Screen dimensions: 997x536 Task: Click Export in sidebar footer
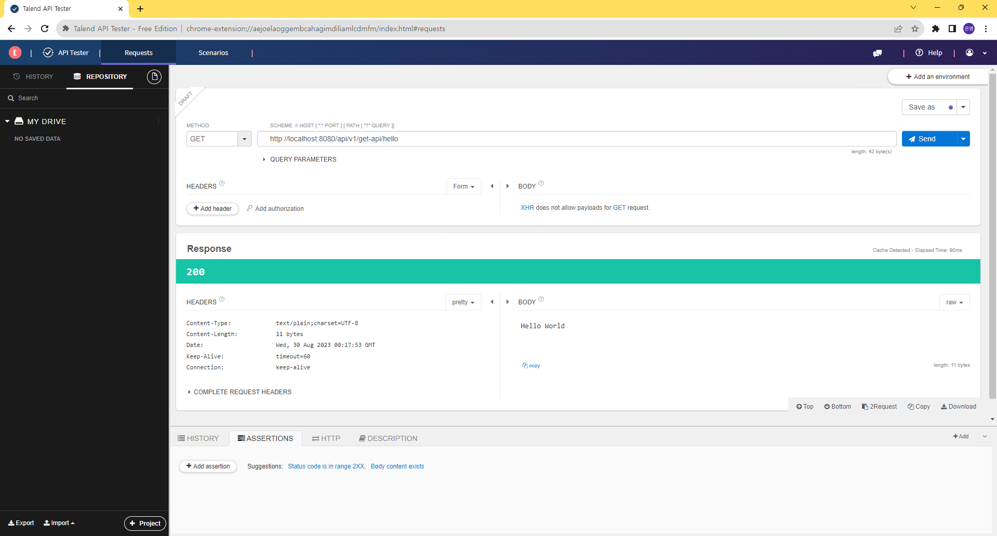(21, 523)
